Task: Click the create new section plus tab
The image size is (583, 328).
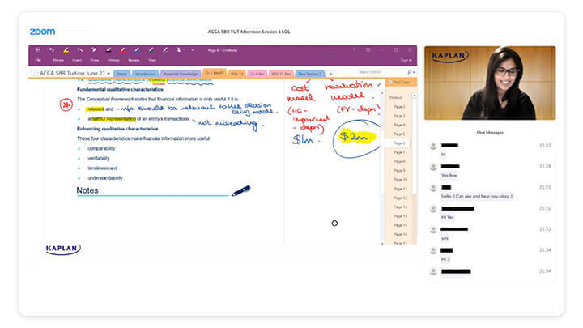Action: click(331, 74)
